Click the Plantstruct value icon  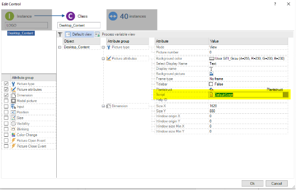[211, 89]
